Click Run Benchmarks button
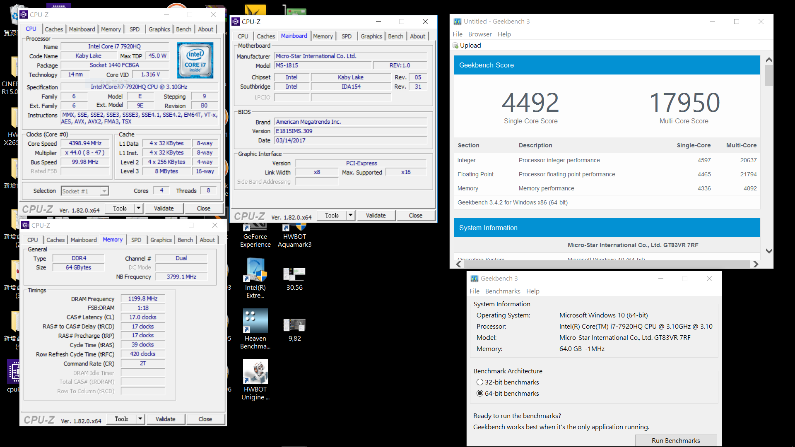Screen dimensions: 795x447 [676, 440]
